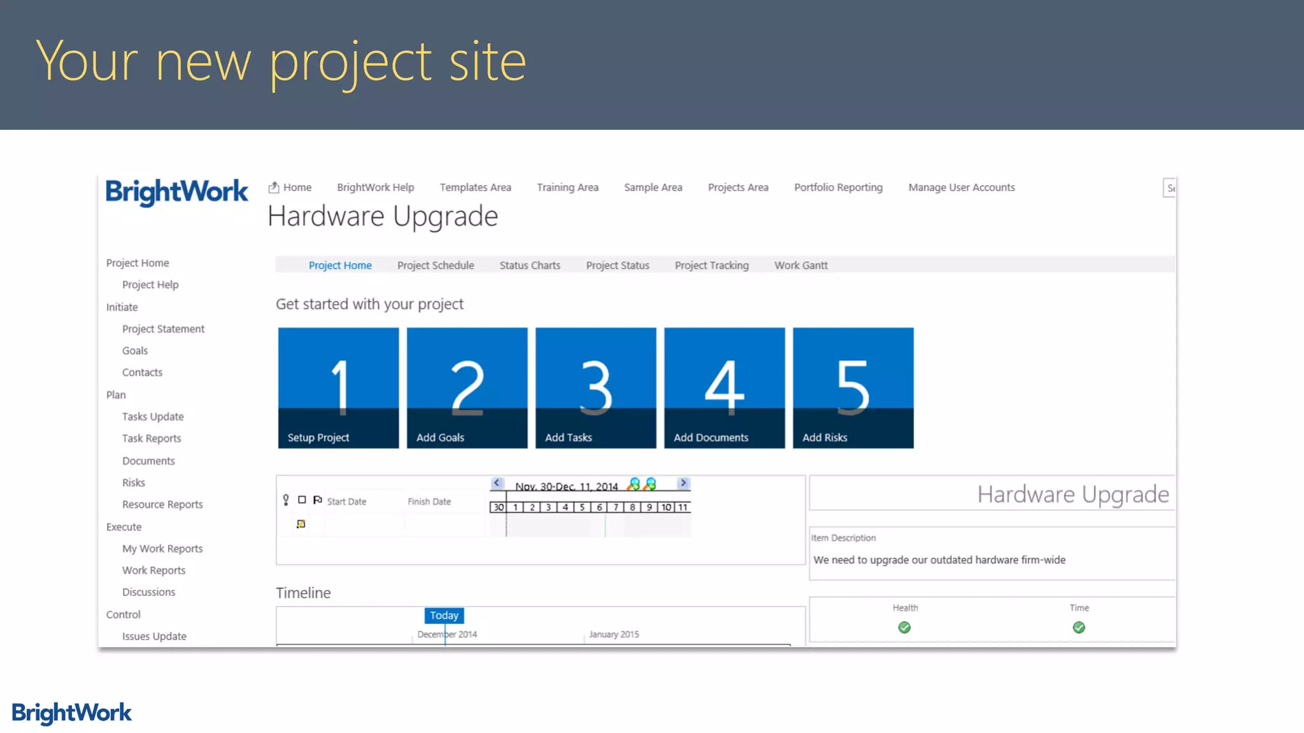1304x733 pixels.
Task: Click the green Health status indicator
Action: [x=904, y=627]
